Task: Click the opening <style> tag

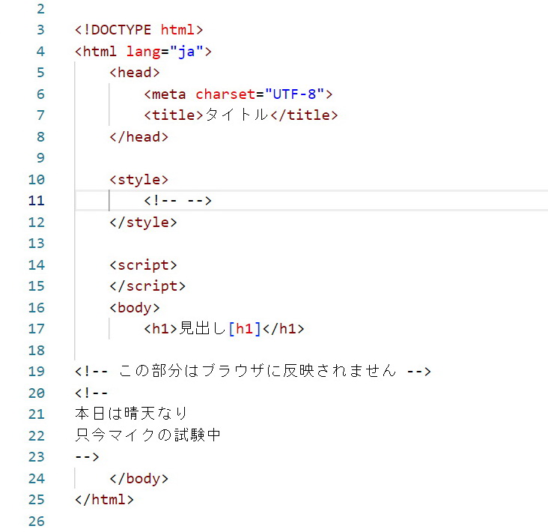Action: [138, 180]
